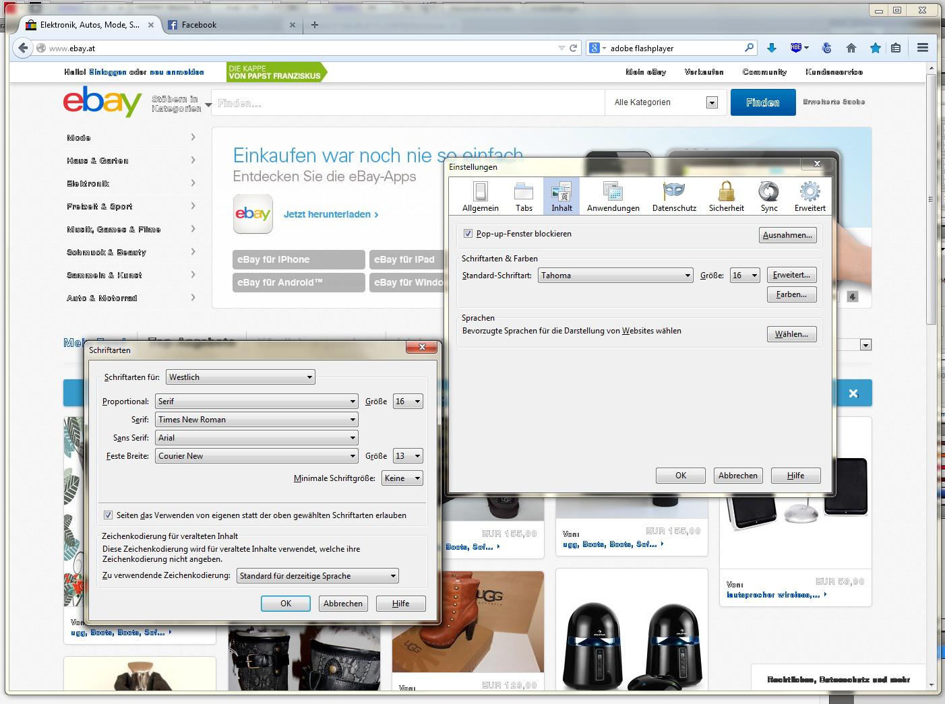The image size is (945, 704).
Task: Uncheck Pop-up-Fenster blockieren checkbox
Action: [x=468, y=234]
